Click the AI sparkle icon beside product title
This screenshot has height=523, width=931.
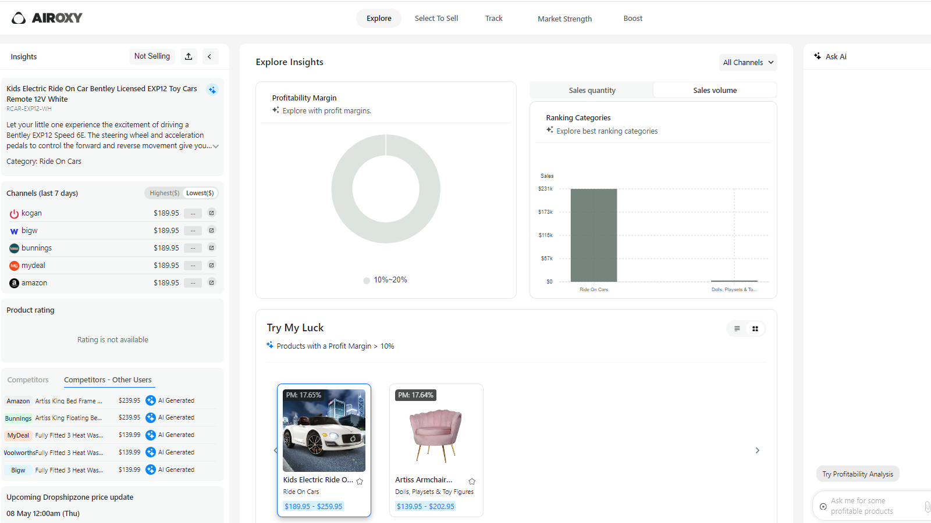click(x=212, y=90)
